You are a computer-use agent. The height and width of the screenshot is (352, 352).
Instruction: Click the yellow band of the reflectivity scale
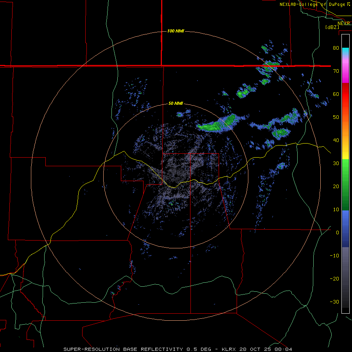pos(345,153)
